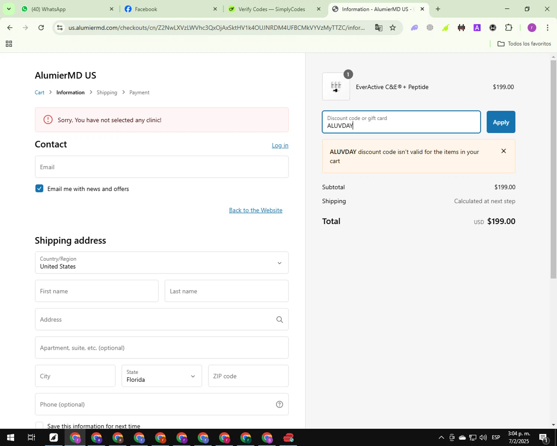
Task: Click the Shipping breadcrumb step
Action: coord(107,93)
